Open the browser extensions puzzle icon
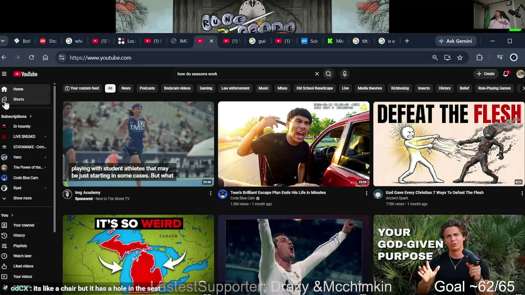Viewport: 525px width, 295px height. pyautogui.click(x=479, y=58)
